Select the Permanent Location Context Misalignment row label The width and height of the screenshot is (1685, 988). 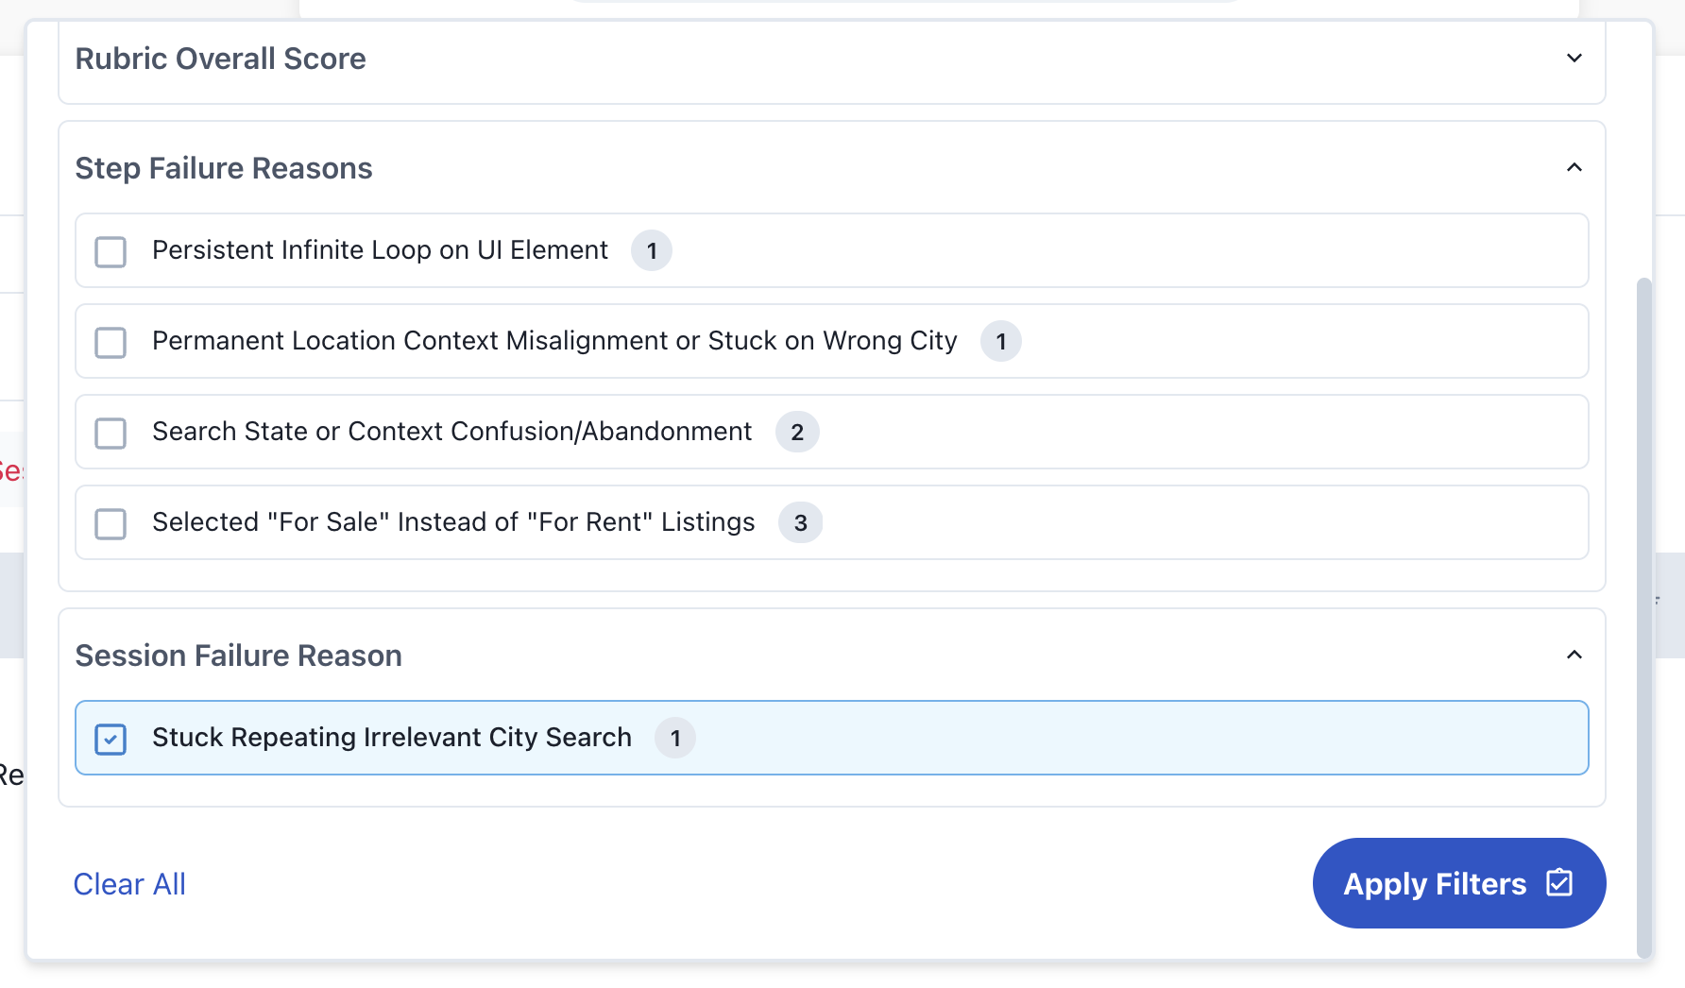pyautogui.click(x=554, y=341)
